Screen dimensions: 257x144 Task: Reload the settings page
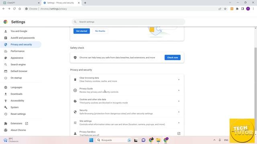(x=14, y=9)
